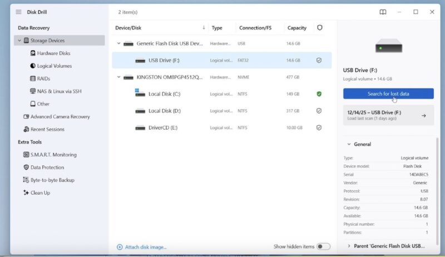Click Search for lost data button

click(x=388, y=94)
